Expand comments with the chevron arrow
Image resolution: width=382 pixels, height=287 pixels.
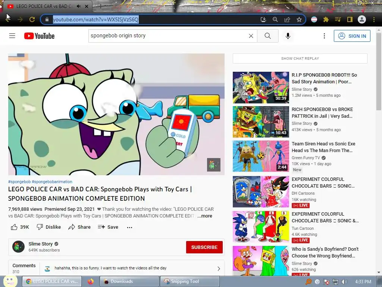point(219,269)
